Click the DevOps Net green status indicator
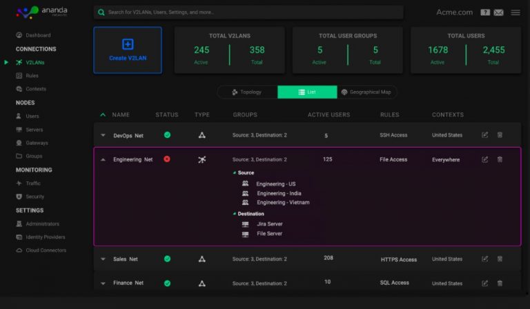Image resolution: width=530 pixels, height=309 pixels. click(167, 135)
